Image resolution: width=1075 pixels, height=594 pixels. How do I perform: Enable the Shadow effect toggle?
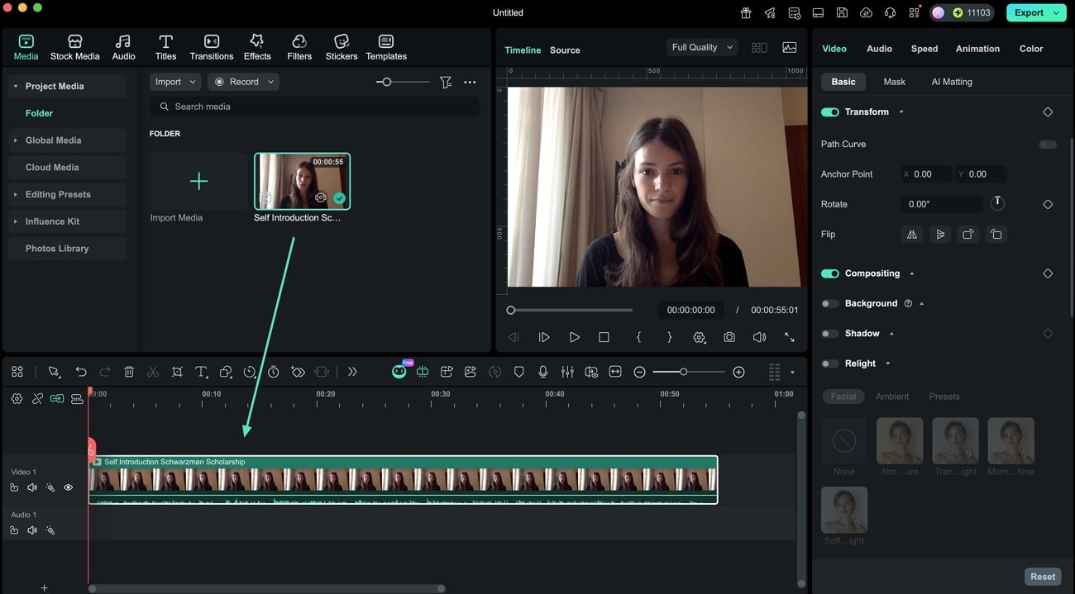tap(829, 333)
